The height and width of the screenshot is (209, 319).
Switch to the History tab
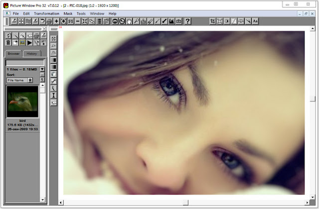click(32, 54)
